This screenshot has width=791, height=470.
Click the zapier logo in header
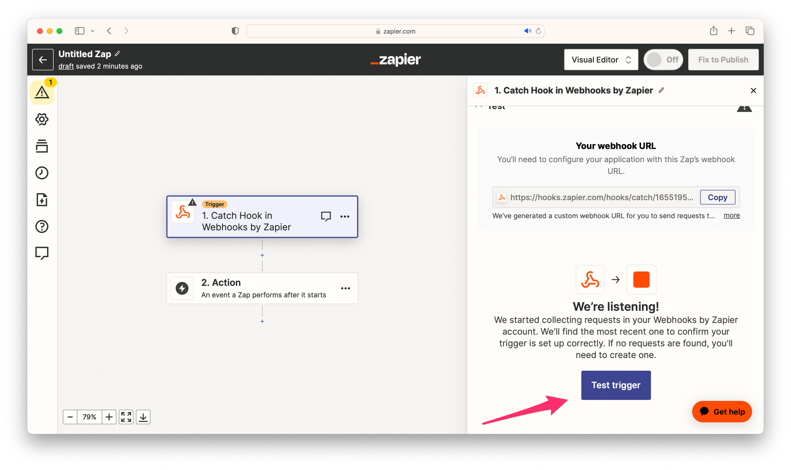(x=395, y=60)
